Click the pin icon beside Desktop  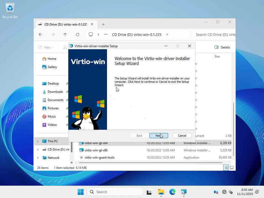pos(67,84)
